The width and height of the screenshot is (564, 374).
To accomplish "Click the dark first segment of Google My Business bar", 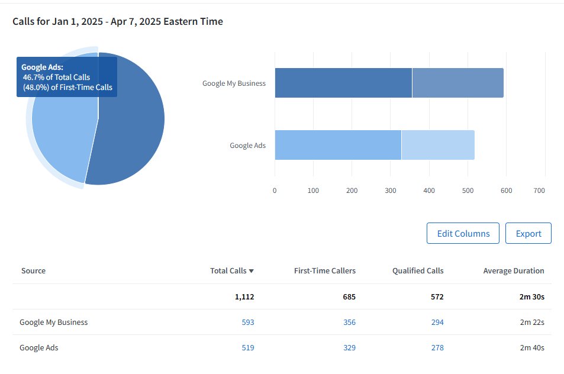I will pos(343,83).
